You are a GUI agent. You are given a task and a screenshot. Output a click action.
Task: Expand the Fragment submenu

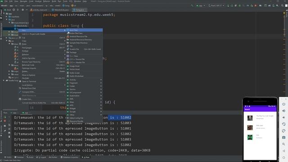[84, 83]
